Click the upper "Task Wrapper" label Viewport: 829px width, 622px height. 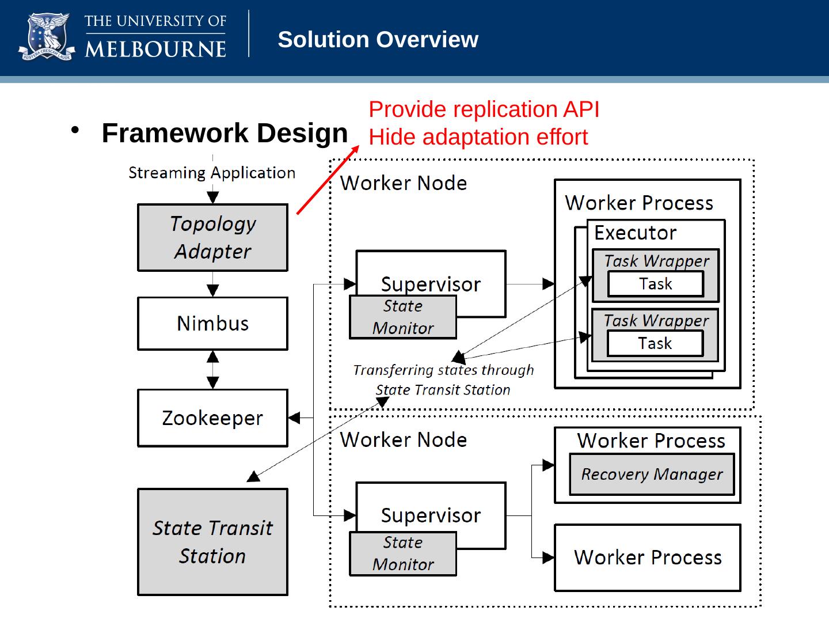[656, 261]
